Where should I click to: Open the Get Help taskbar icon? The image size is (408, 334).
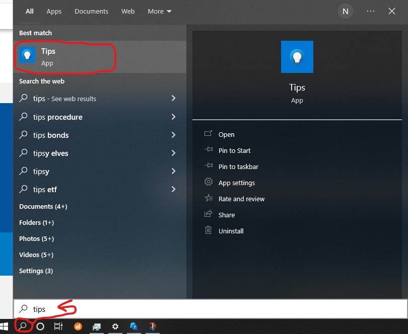tap(134, 326)
